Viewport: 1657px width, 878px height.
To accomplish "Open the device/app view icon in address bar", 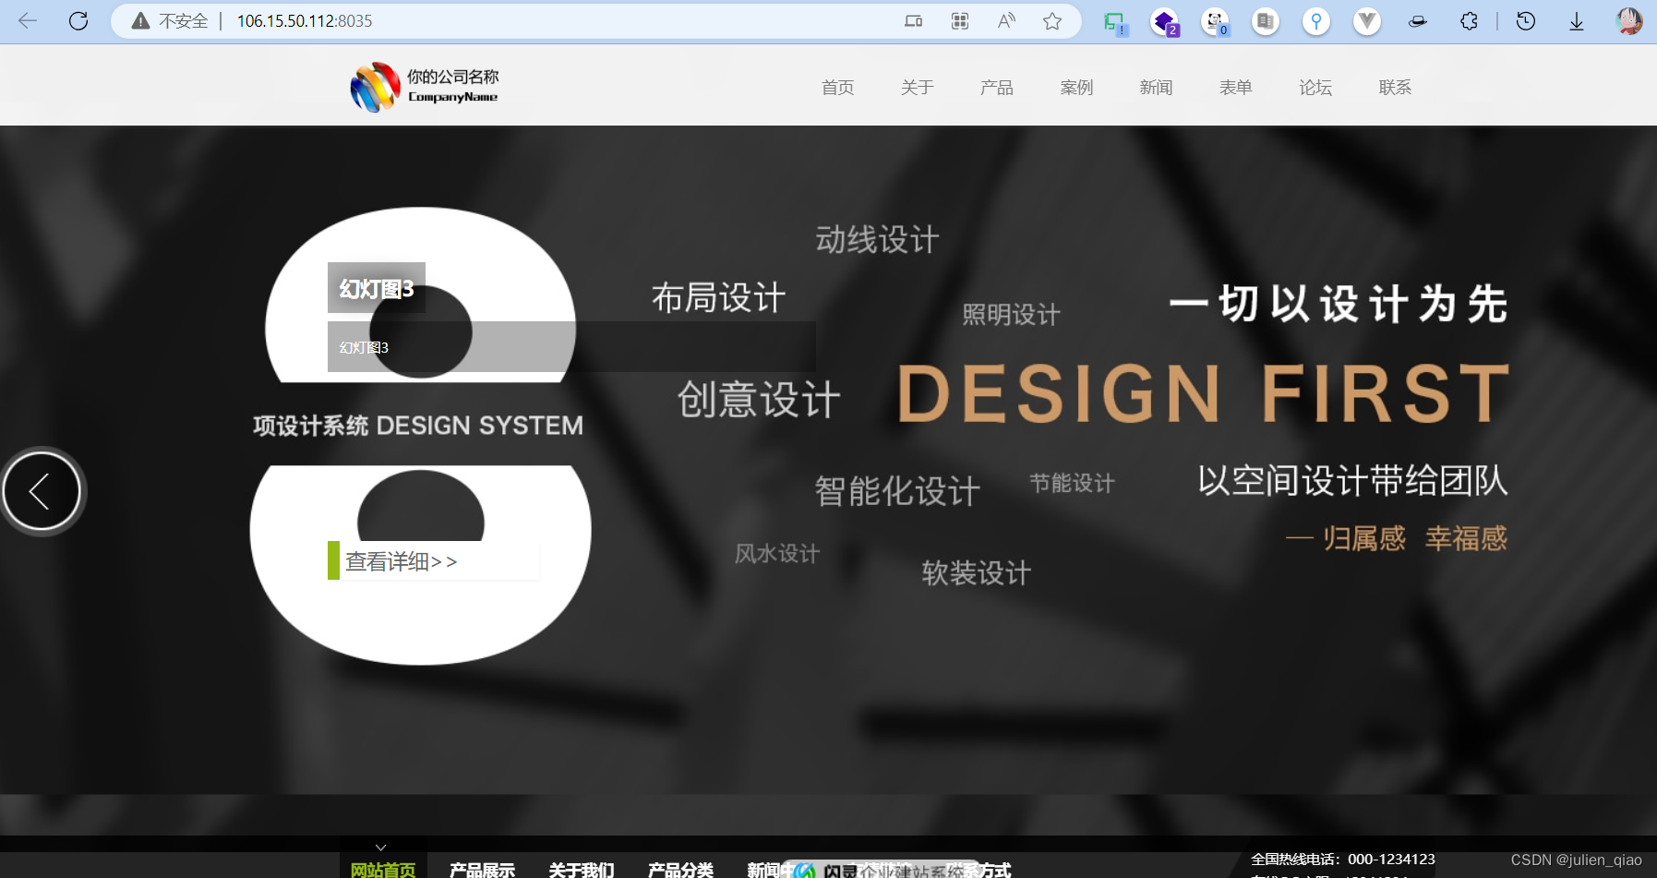I will point(913,21).
